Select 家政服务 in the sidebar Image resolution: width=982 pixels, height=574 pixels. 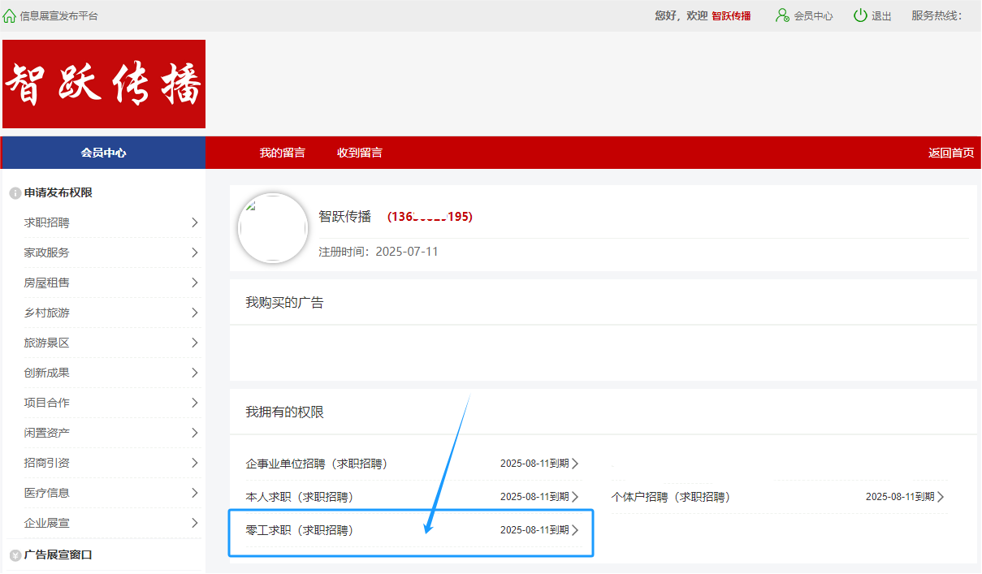[47, 252]
